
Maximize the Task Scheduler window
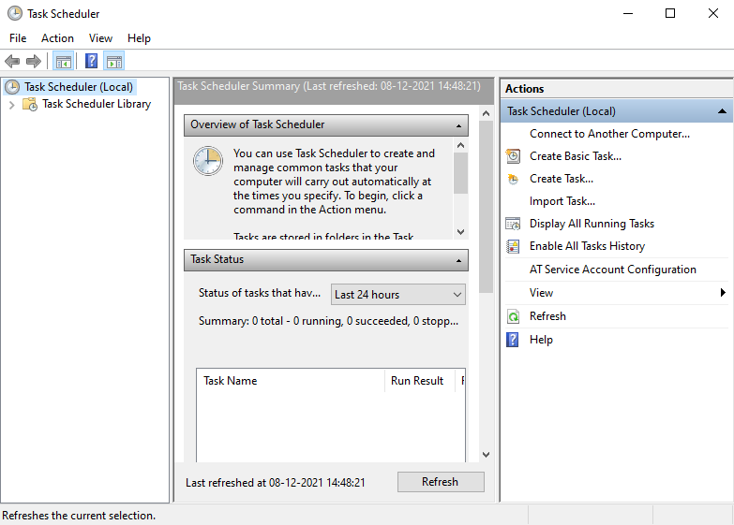[670, 13]
